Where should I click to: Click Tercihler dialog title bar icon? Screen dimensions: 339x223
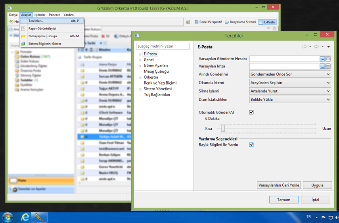point(137,35)
